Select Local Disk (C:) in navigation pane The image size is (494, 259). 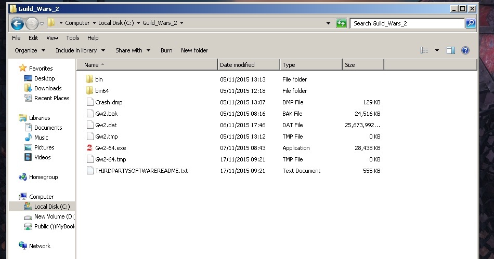click(52, 207)
